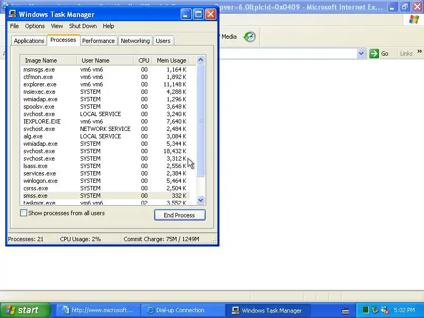Screen dimensions: 424x318
Task: Open the Users tab
Action: click(163, 41)
